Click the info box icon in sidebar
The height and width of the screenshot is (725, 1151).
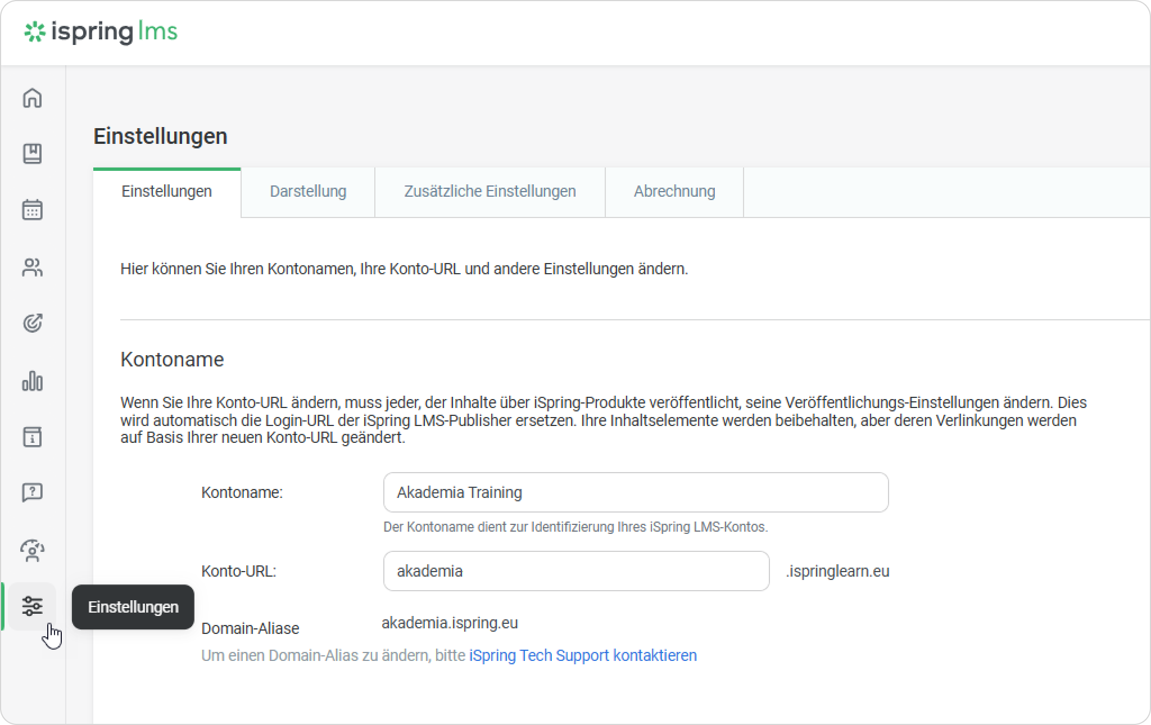(x=32, y=437)
